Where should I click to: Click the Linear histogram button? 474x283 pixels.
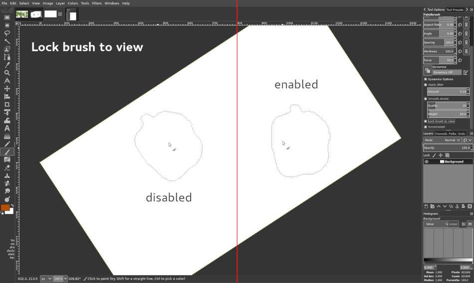pos(453,224)
